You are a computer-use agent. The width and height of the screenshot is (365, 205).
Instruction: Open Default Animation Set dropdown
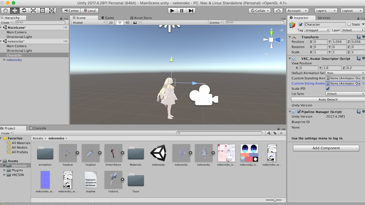point(345,73)
